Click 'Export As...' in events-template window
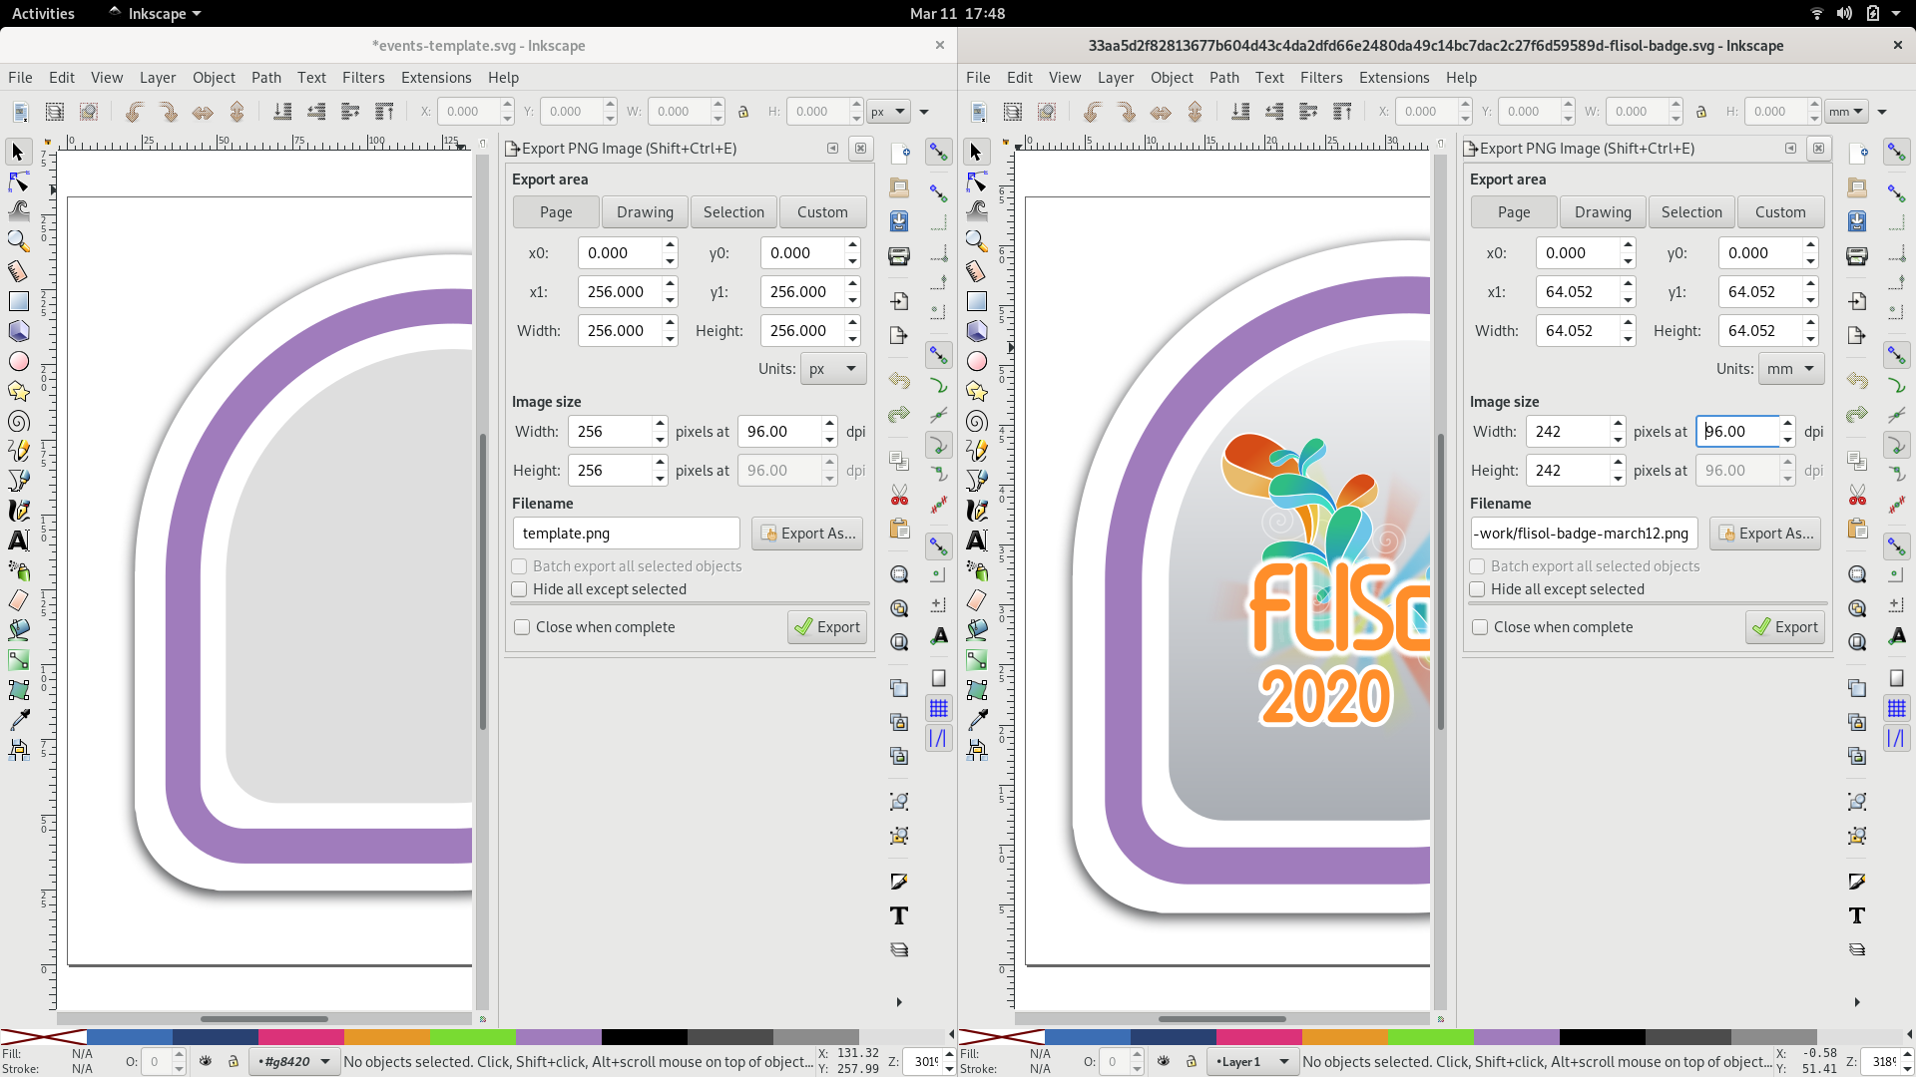This screenshot has width=1916, height=1077. point(807,534)
